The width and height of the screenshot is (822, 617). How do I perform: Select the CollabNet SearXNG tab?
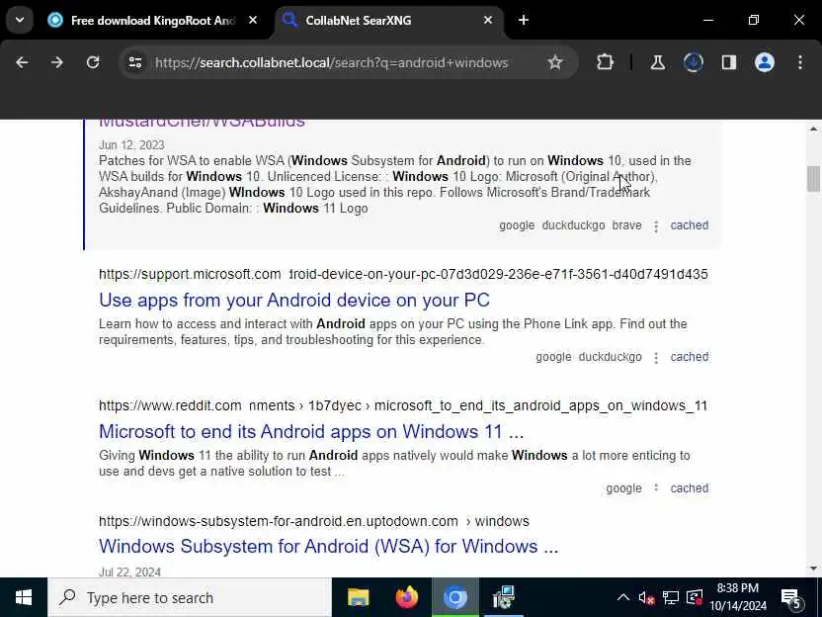[x=388, y=20]
